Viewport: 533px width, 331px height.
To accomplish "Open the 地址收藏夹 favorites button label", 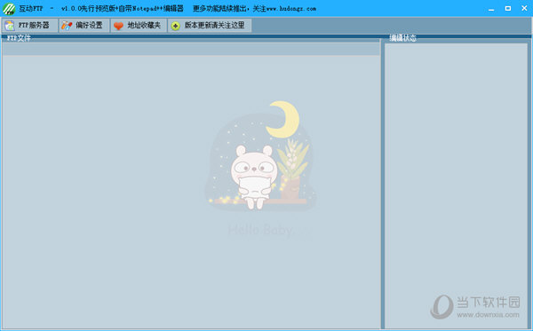I will (x=144, y=26).
